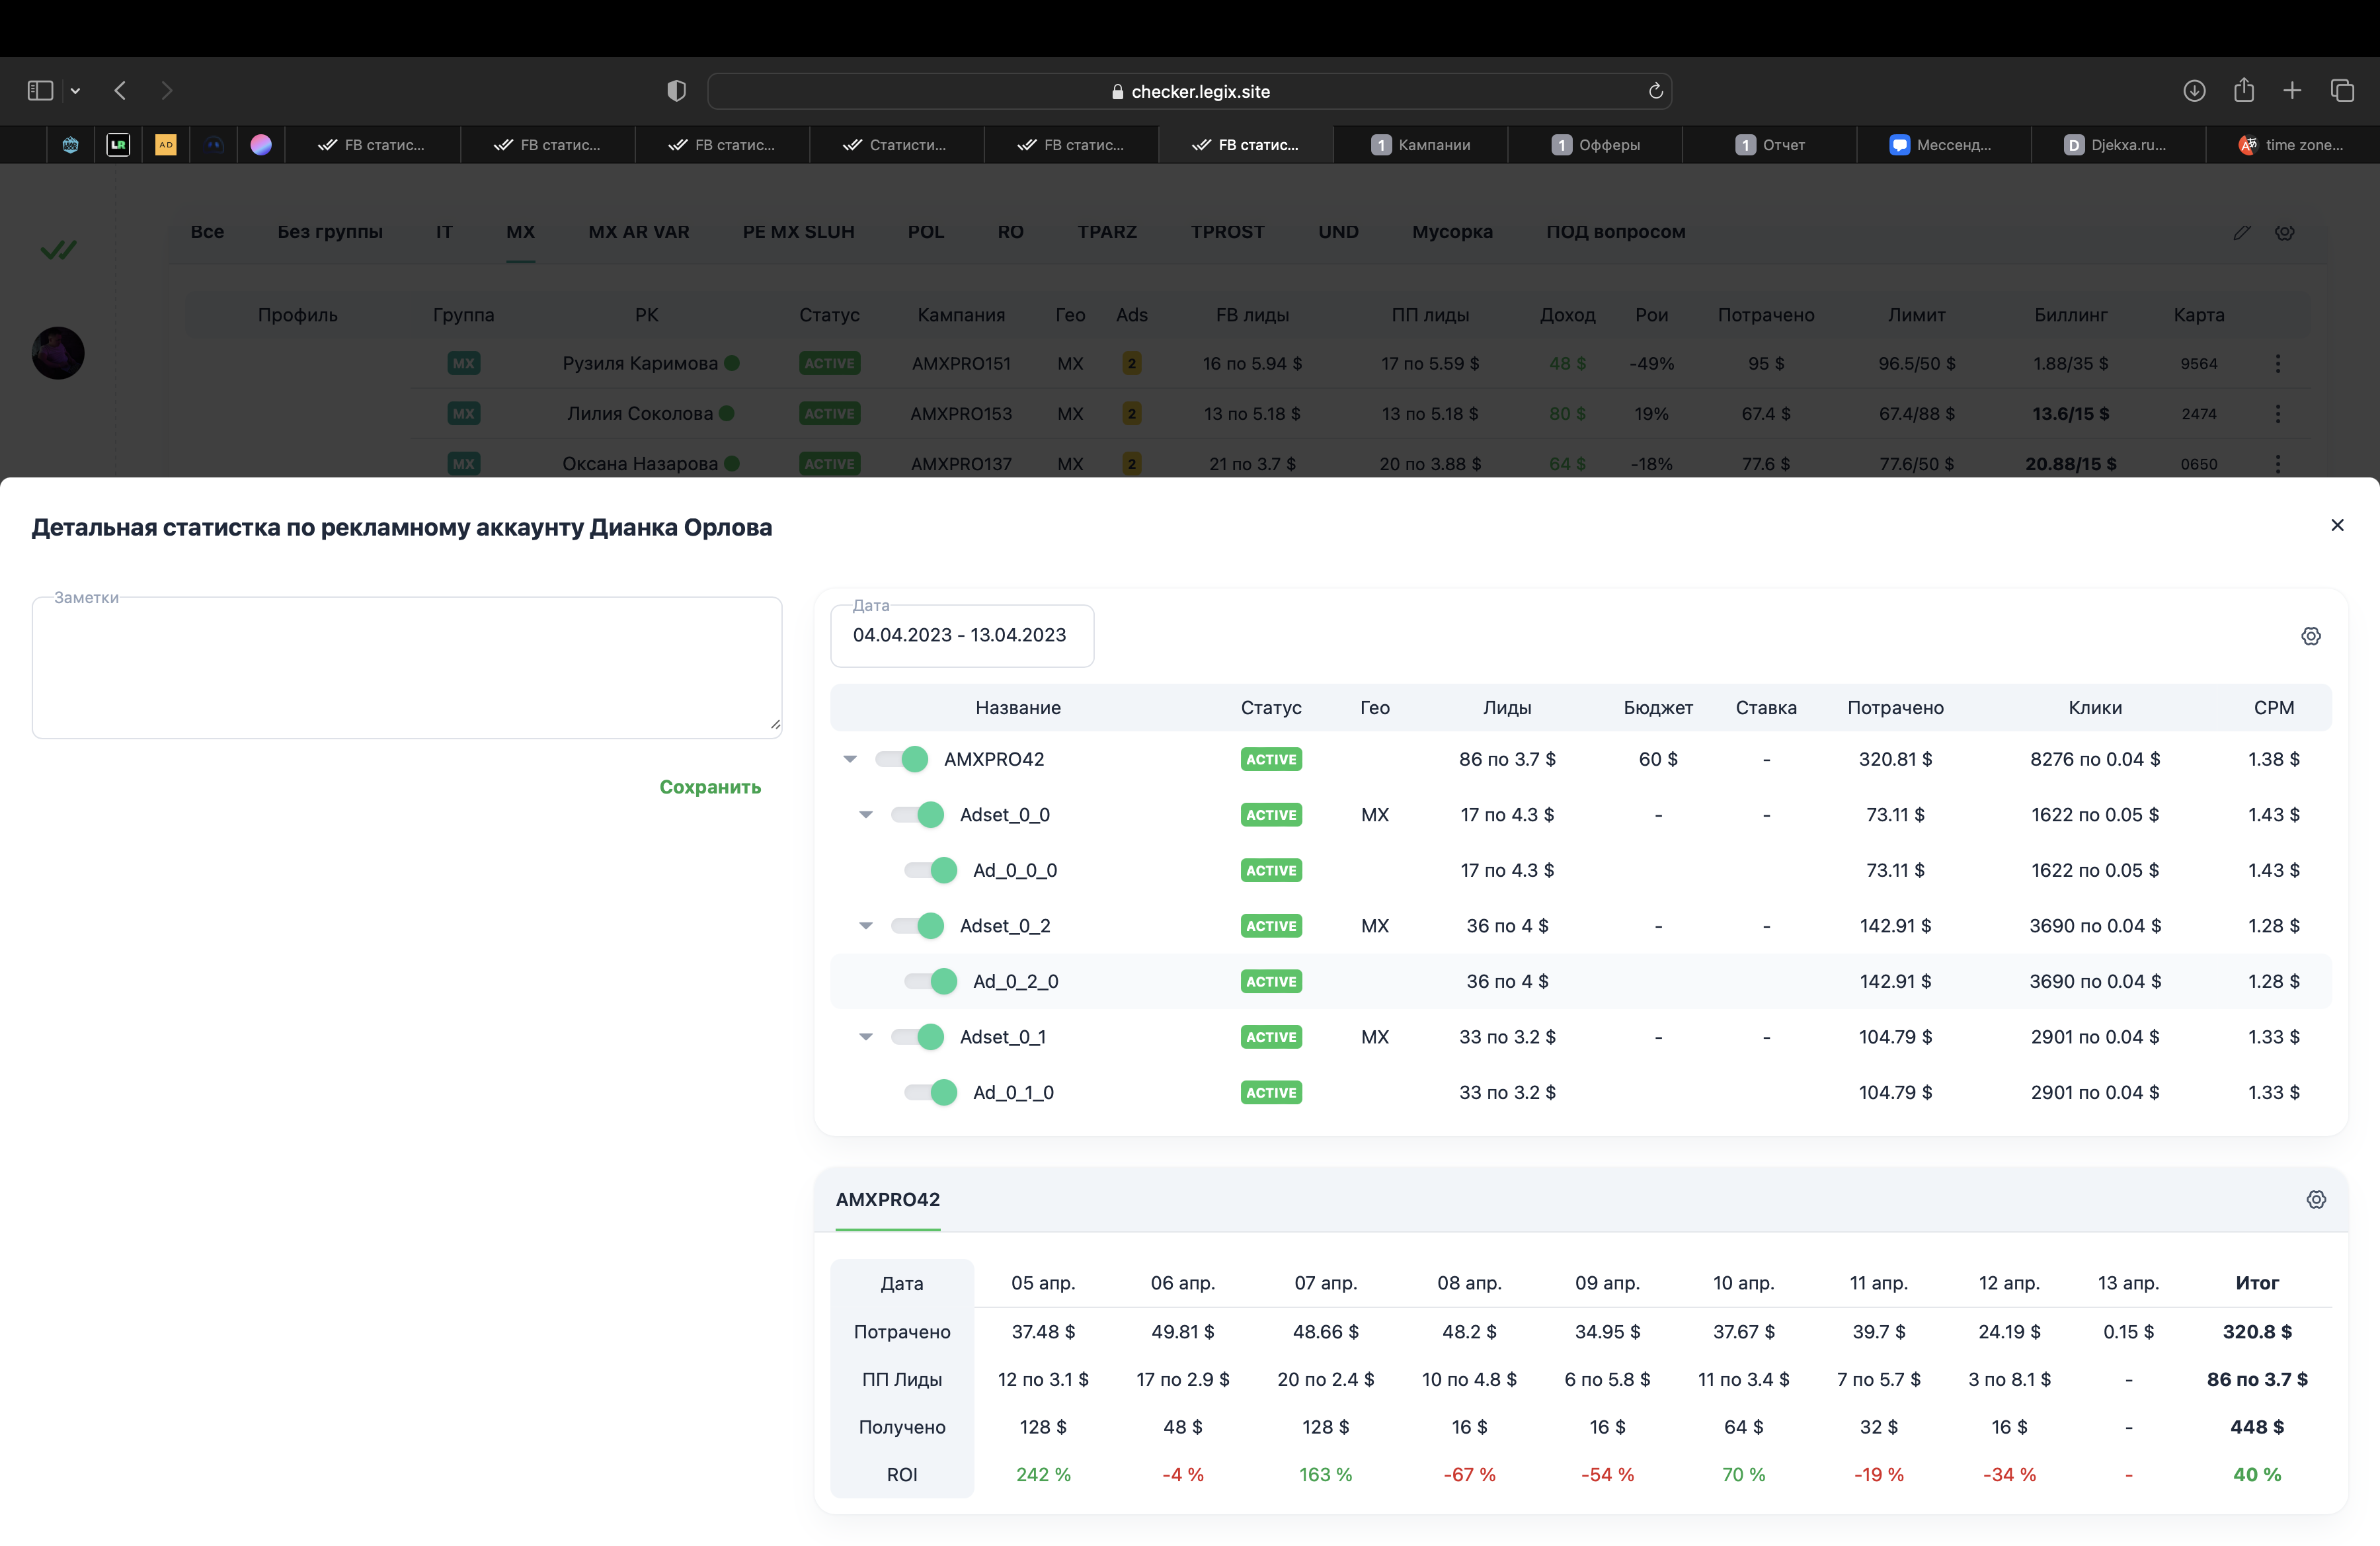Collapse the Adset_0_1 row arrow
Viewport: 2380px width, 1546px height.
(x=866, y=1037)
